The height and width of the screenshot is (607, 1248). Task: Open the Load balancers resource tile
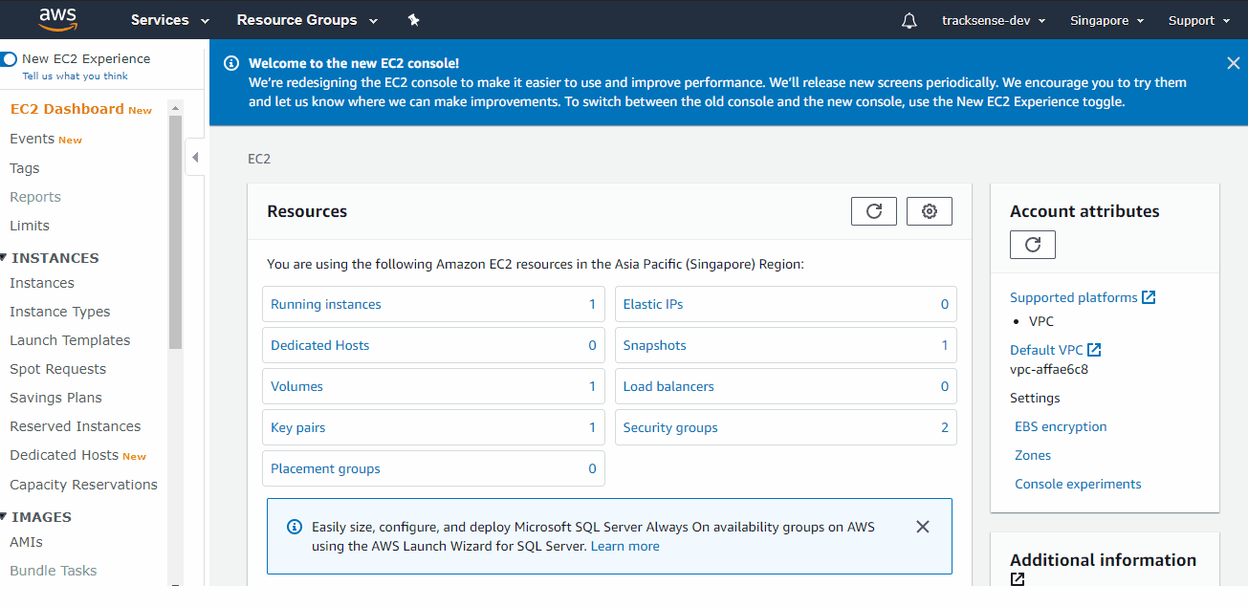786,386
